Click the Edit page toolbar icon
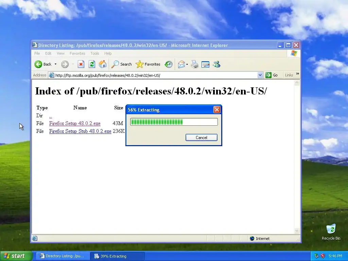The width and height of the screenshot is (348, 261). tap(206, 64)
